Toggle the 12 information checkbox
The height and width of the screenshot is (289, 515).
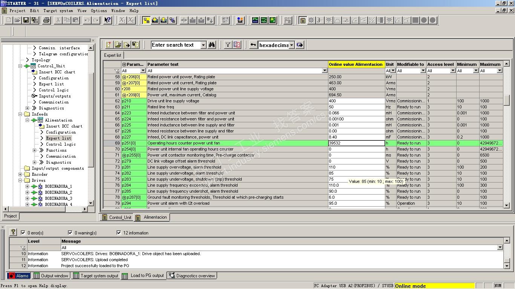tap(119, 233)
